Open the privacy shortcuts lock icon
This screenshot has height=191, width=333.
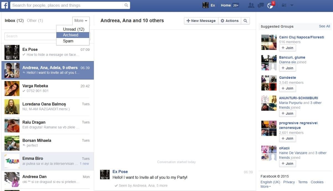[x=284, y=5]
